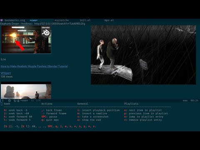
Task: Click 'e: jump to playlist entry'
Action: [x=144, y=117]
